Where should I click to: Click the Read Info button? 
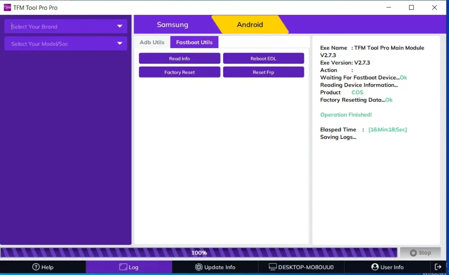click(179, 58)
